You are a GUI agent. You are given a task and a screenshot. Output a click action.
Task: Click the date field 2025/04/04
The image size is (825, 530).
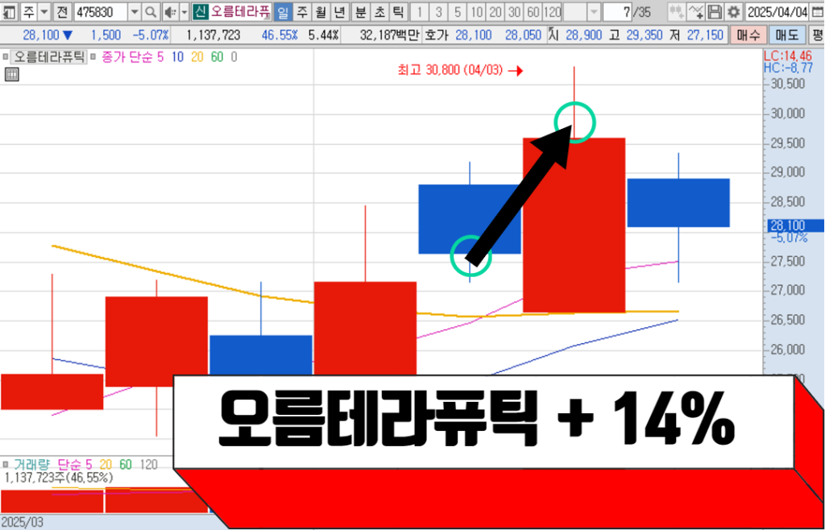(777, 11)
